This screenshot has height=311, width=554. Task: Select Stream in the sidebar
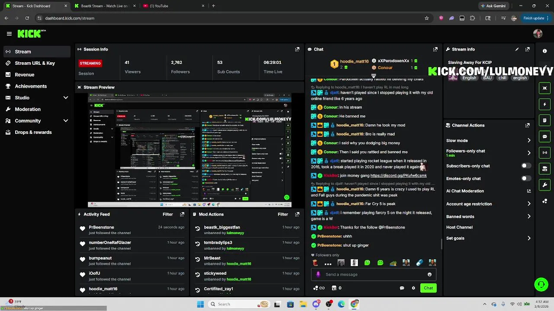click(36, 51)
